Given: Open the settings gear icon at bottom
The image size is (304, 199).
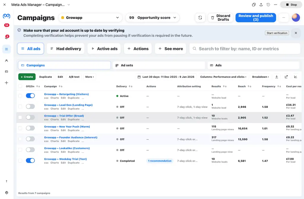Looking at the screenshot, I should [x=7, y=192].
